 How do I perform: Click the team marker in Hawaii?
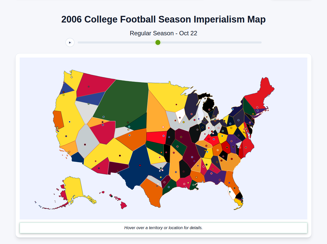tap(112, 196)
